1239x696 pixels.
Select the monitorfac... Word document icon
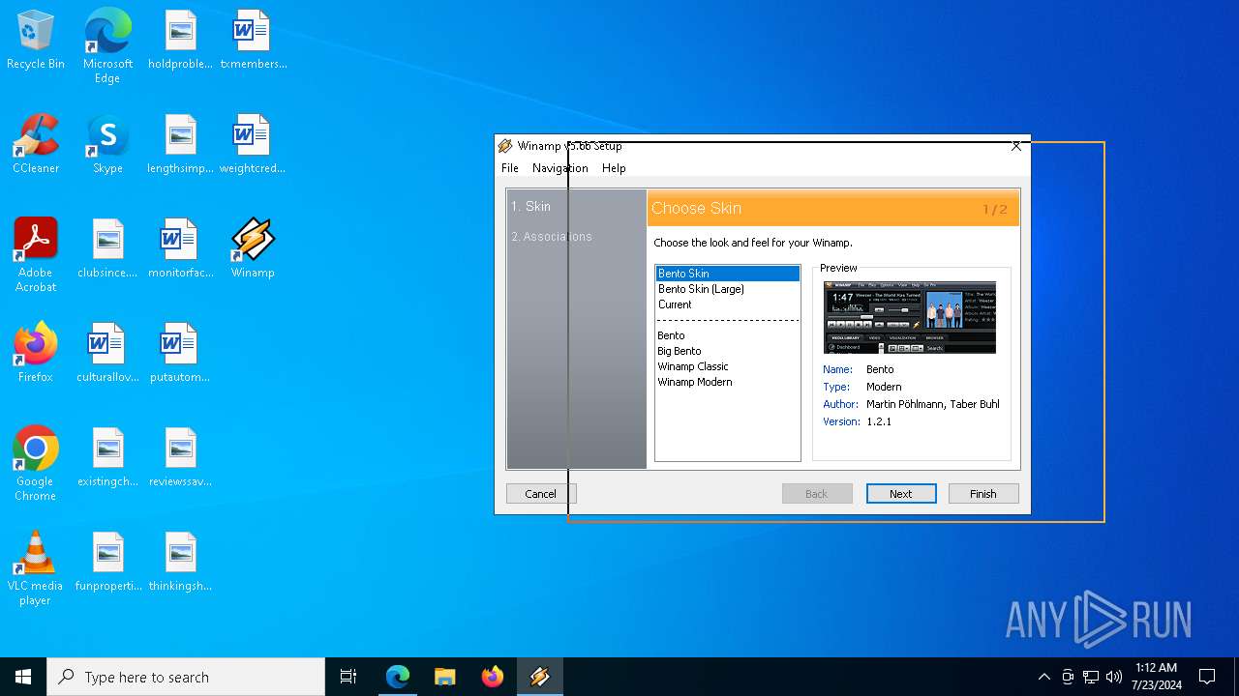pyautogui.click(x=180, y=248)
